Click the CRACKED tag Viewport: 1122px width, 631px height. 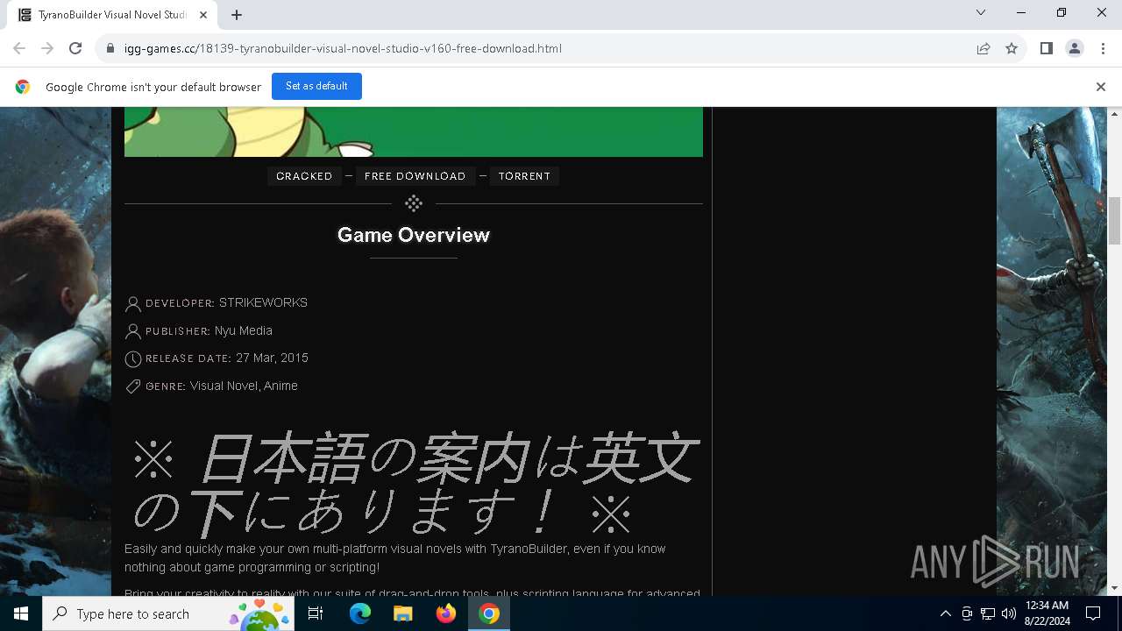coord(304,176)
